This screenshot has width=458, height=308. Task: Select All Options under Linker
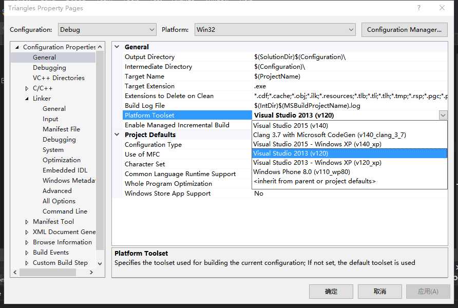coord(59,201)
